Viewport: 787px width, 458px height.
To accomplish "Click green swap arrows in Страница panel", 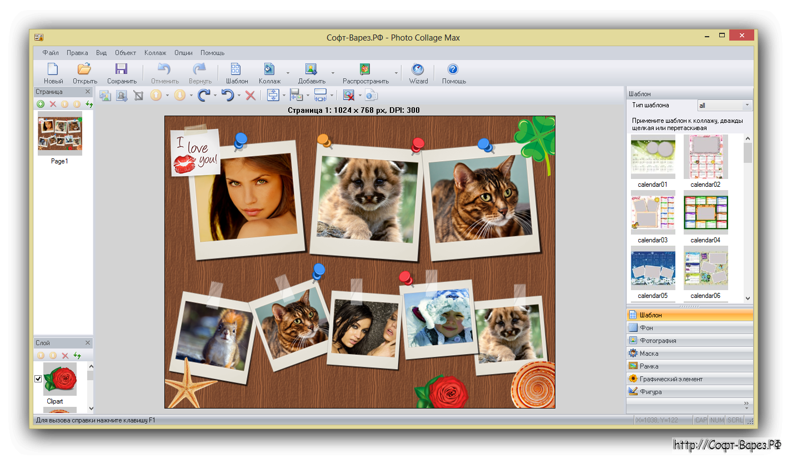I will pos(89,104).
